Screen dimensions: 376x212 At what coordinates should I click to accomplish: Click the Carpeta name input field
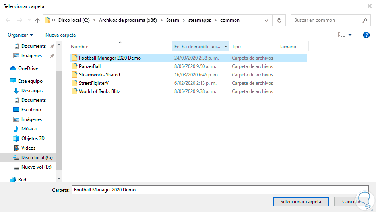(x=220, y=190)
